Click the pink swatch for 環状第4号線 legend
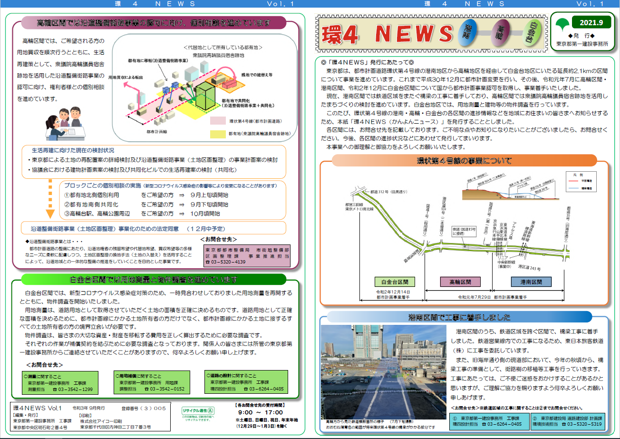This screenshot has width=620, height=439. 218,121
